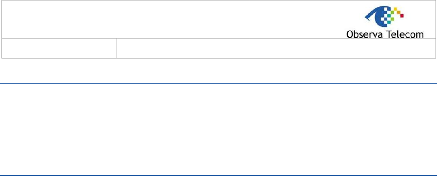Select the empty bottom-left table cell
This screenshot has height=176, width=437.
pyautogui.click(x=59, y=48)
